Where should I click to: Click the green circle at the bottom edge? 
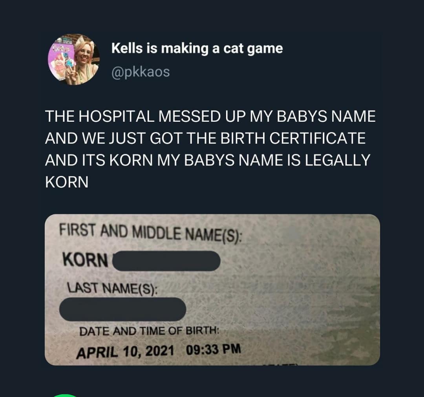coord(65,395)
